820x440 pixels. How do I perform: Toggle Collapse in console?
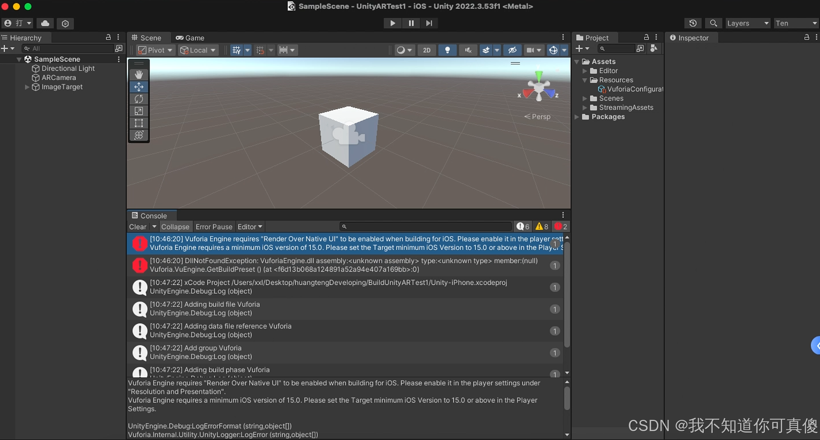click(175, 227)
